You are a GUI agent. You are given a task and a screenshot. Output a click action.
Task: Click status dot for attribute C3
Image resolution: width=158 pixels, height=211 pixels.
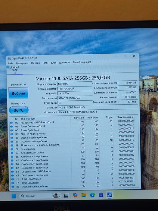13,176
